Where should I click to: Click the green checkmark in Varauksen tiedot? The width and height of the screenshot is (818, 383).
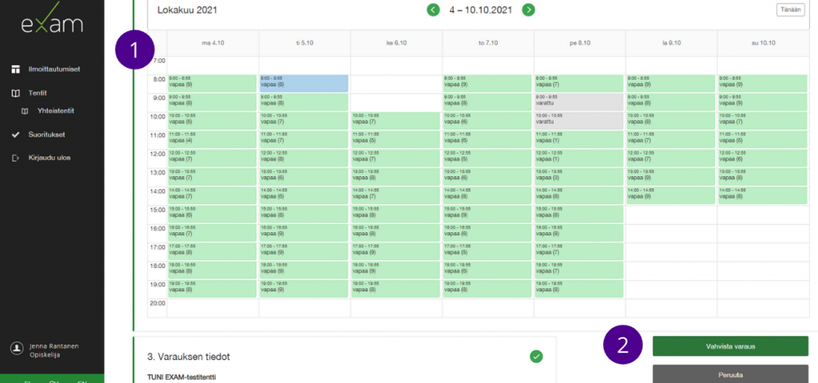[536, 356]
